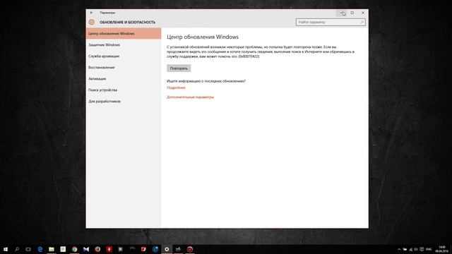Open the notepad-style taskbar app after File Explorer
Screen dimensions: 452x254
click(63, 249)
